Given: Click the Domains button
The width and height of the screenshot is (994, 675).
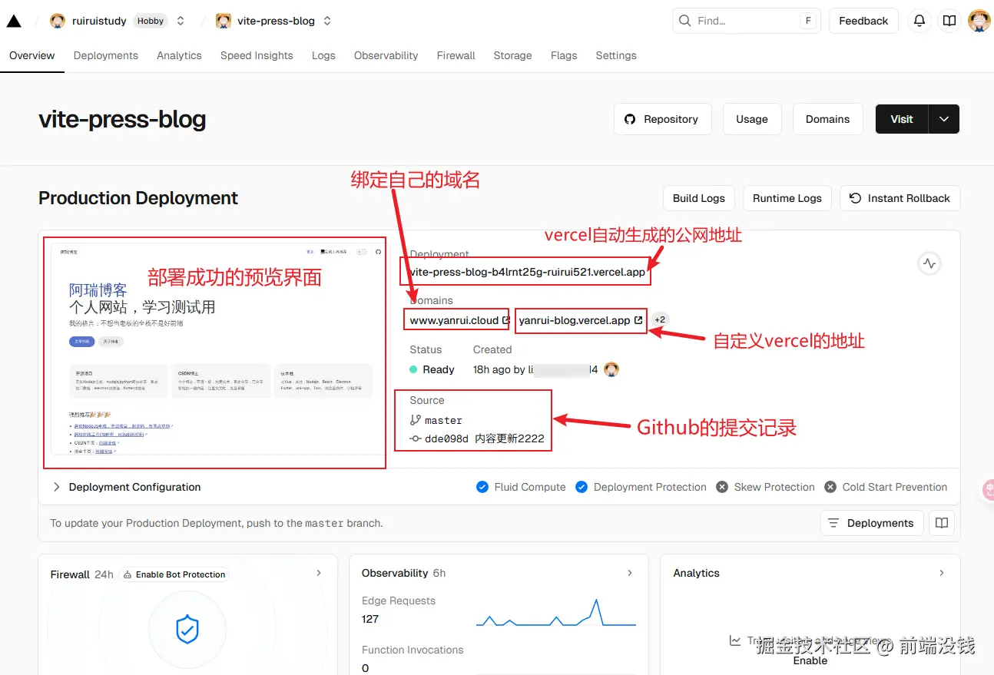Looking at the screenshot, I should 827,119.
